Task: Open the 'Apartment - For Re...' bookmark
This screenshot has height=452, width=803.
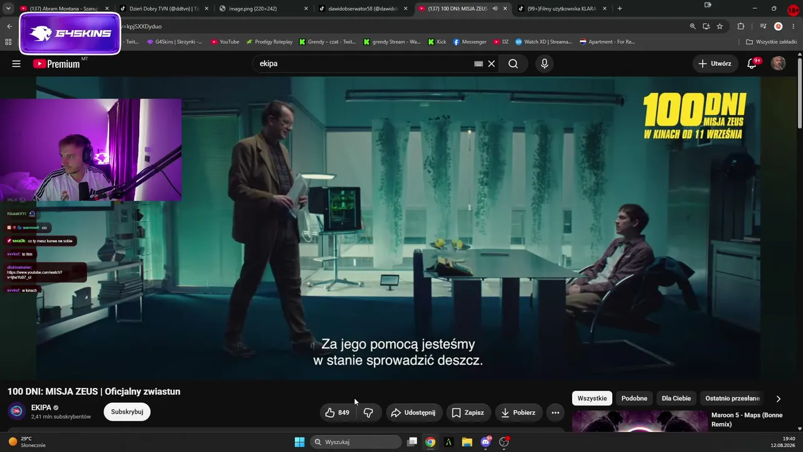Action: (607, 42)
